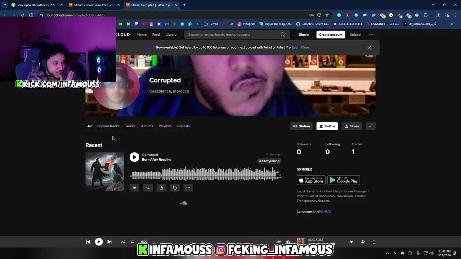Open the Transparency Reports link

[x=313, y=201]
